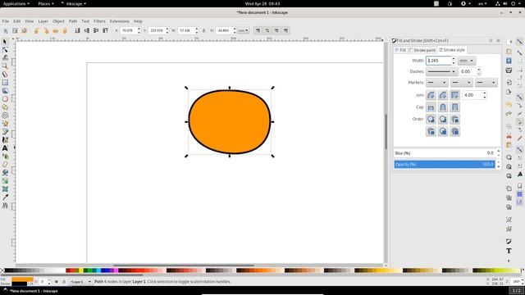
Task: Open the Extensions menu
Action: tap(119, 21)
